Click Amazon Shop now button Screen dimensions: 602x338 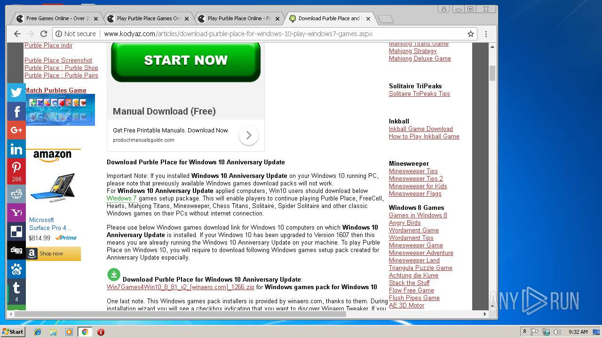(x=53, y=253)
